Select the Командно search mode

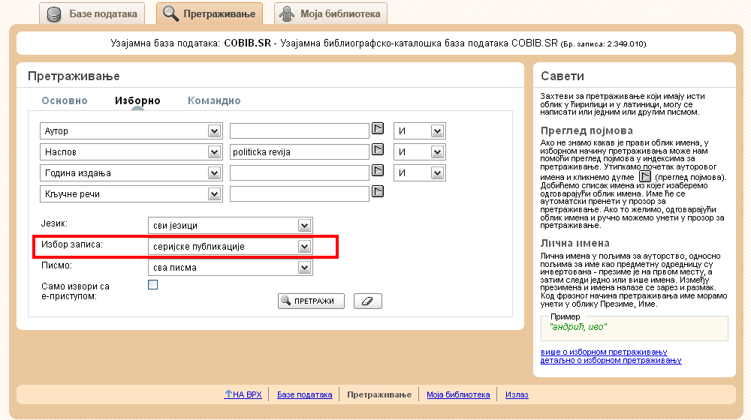click(x=214, y=100)
